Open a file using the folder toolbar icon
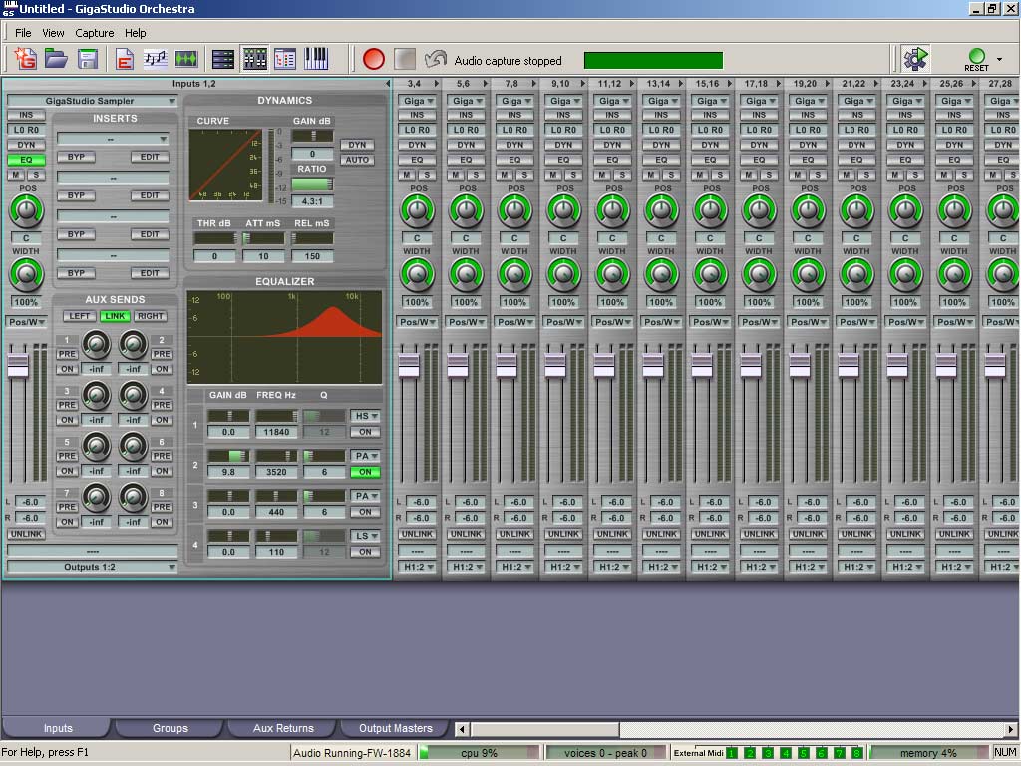 (57, 58)
